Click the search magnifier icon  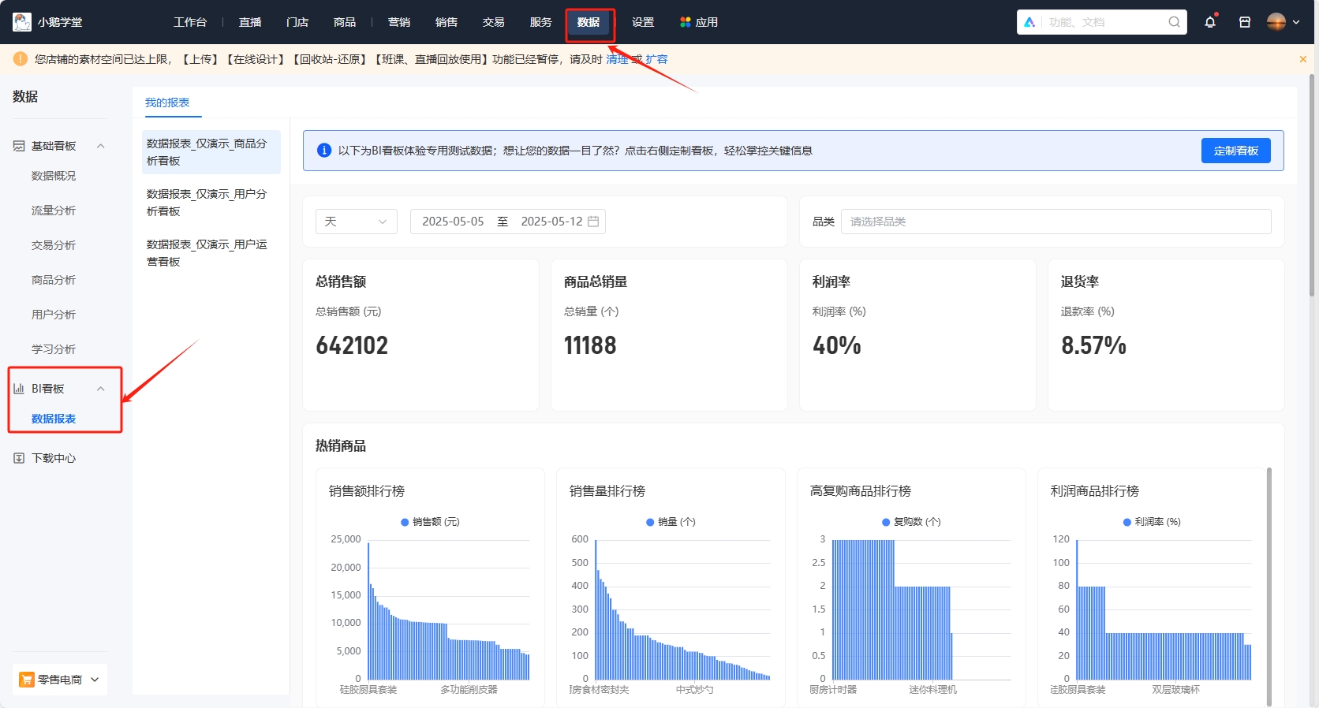pos(1174,22)
